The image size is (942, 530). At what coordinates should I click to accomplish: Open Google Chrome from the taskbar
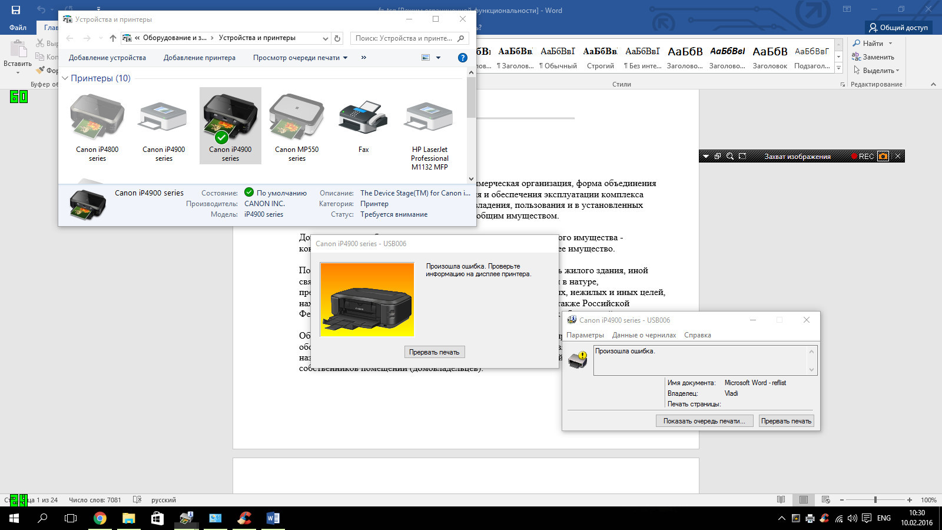tap(100, 518)
